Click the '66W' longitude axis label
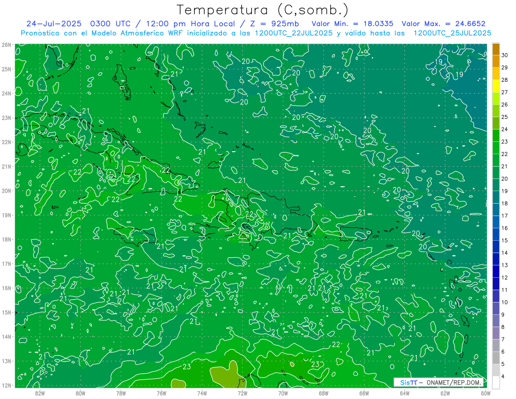This screenshot has height=399, width=516. click(364, 393)
